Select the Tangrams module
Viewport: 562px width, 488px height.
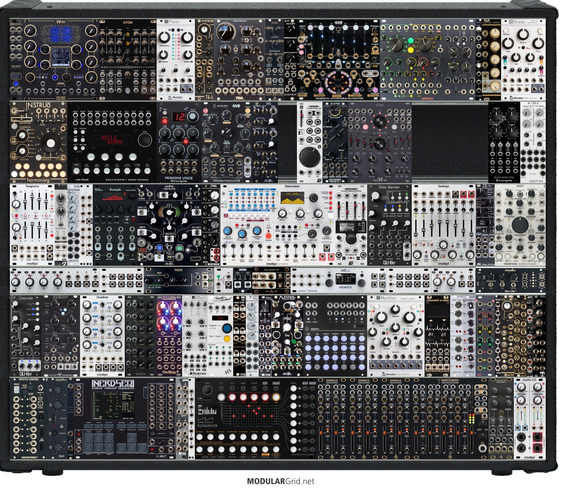tap(32, 225)
